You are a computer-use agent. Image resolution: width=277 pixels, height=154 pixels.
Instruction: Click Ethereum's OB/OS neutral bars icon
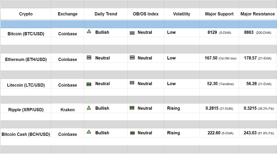pyautogui.click(x=132, y=57)
